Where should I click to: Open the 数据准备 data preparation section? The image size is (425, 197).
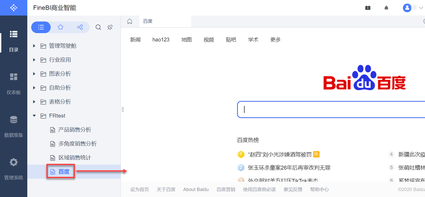[13, 126]
